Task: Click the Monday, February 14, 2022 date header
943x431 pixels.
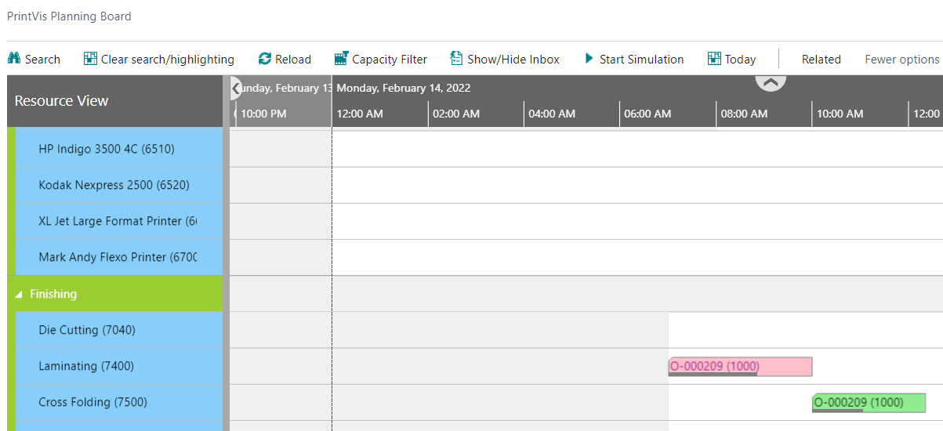Action: click(x=404, y=88)
